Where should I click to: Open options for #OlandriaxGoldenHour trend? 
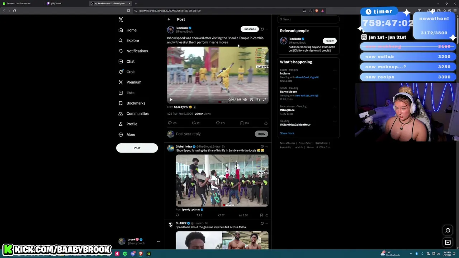335,121
